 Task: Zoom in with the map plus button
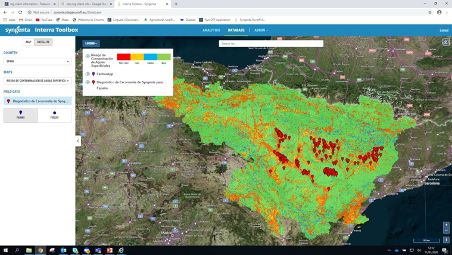coord(446,225)
